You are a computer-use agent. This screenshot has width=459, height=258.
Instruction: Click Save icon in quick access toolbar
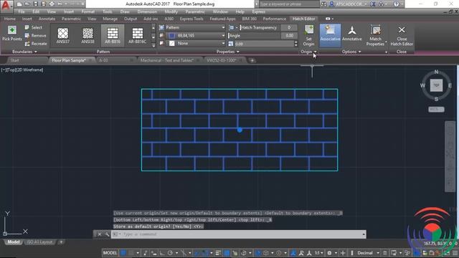35,4
